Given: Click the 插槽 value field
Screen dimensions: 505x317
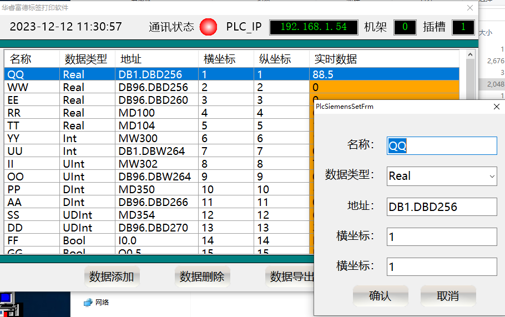Looking at the screenshot, I should pos(463,27).
